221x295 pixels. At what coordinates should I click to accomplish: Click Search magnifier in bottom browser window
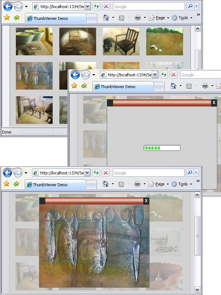190,173
